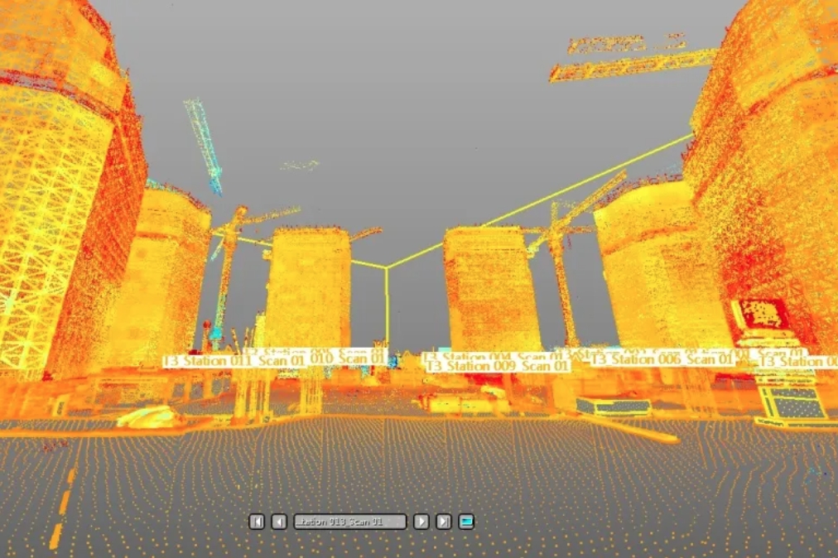Select the T3 Station 011 Scan 01 label
The image size is (838, 558).
(234, 362)
